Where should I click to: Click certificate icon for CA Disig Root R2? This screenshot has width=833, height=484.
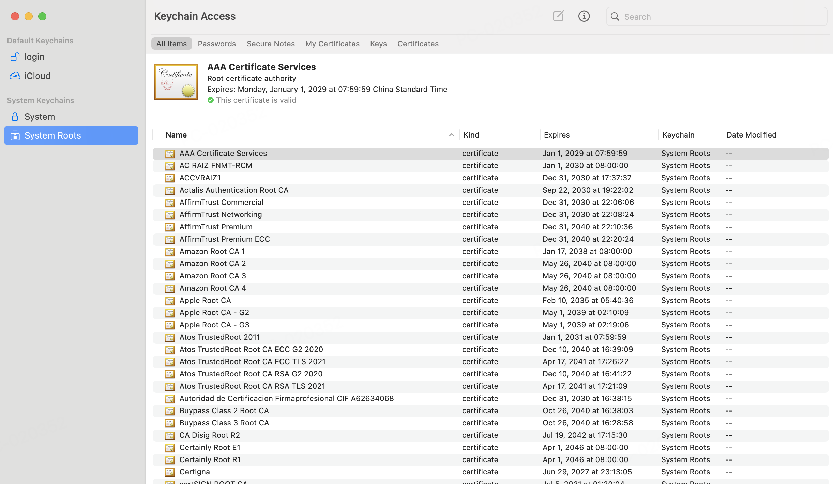pos(170,435)
